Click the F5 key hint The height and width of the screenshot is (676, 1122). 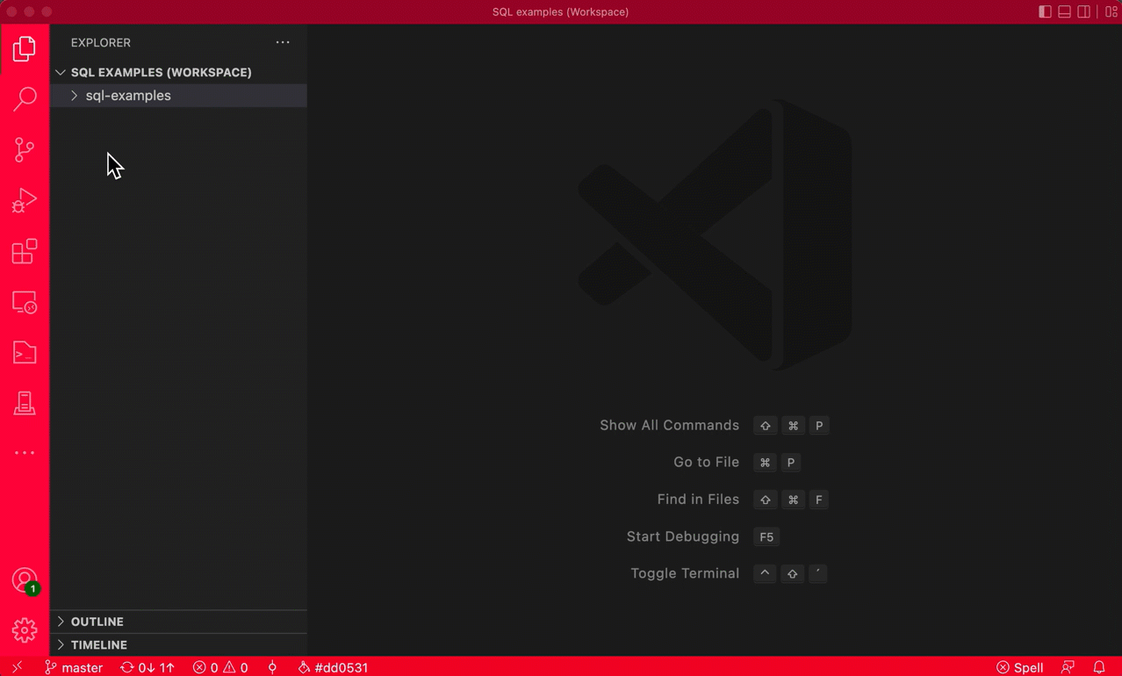click(766, 536)
